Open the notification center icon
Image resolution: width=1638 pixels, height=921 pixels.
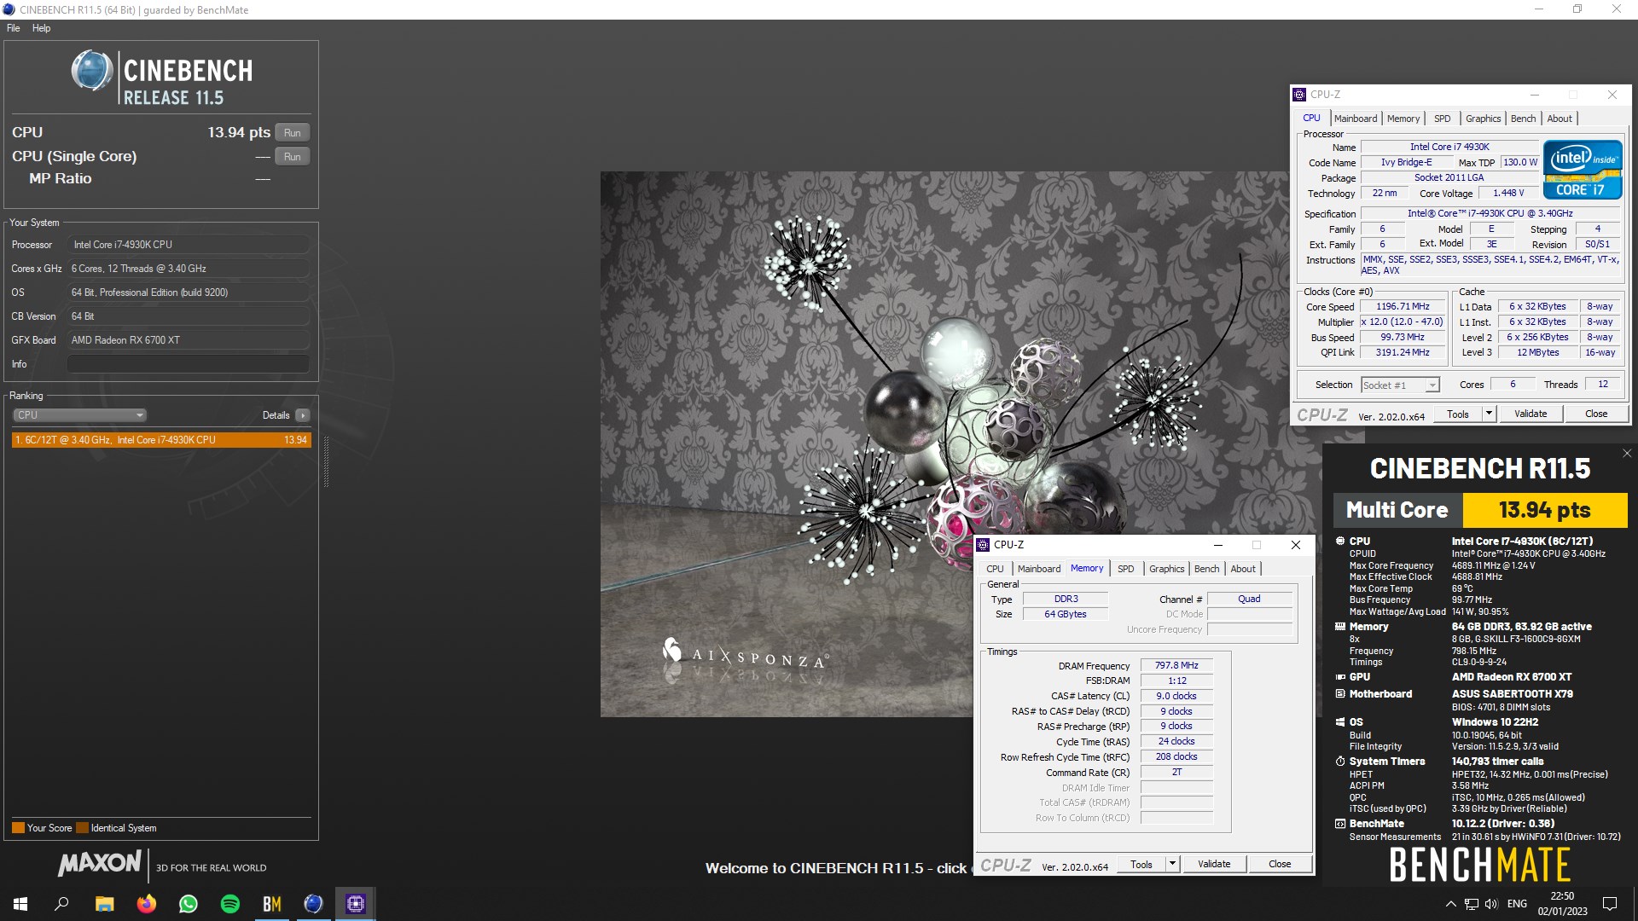1610,904
